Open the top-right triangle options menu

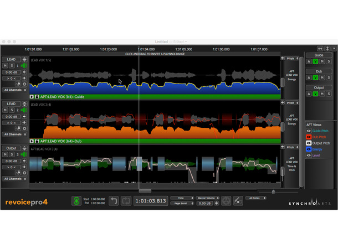pos(334,49)
